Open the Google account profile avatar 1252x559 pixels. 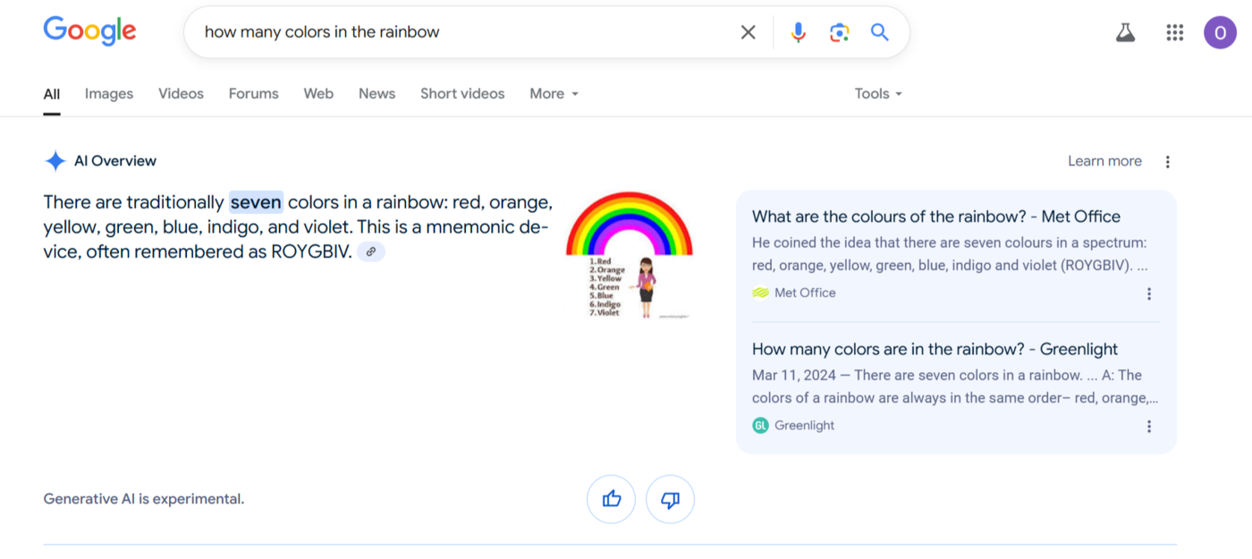[1220, 33]
